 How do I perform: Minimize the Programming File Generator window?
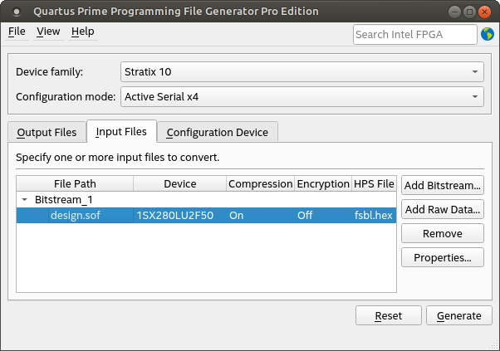coord(453,12)
